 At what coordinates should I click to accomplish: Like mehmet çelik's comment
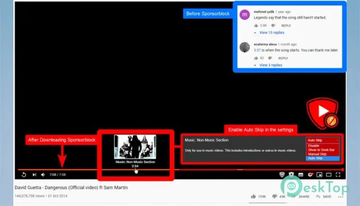point(256,26)
